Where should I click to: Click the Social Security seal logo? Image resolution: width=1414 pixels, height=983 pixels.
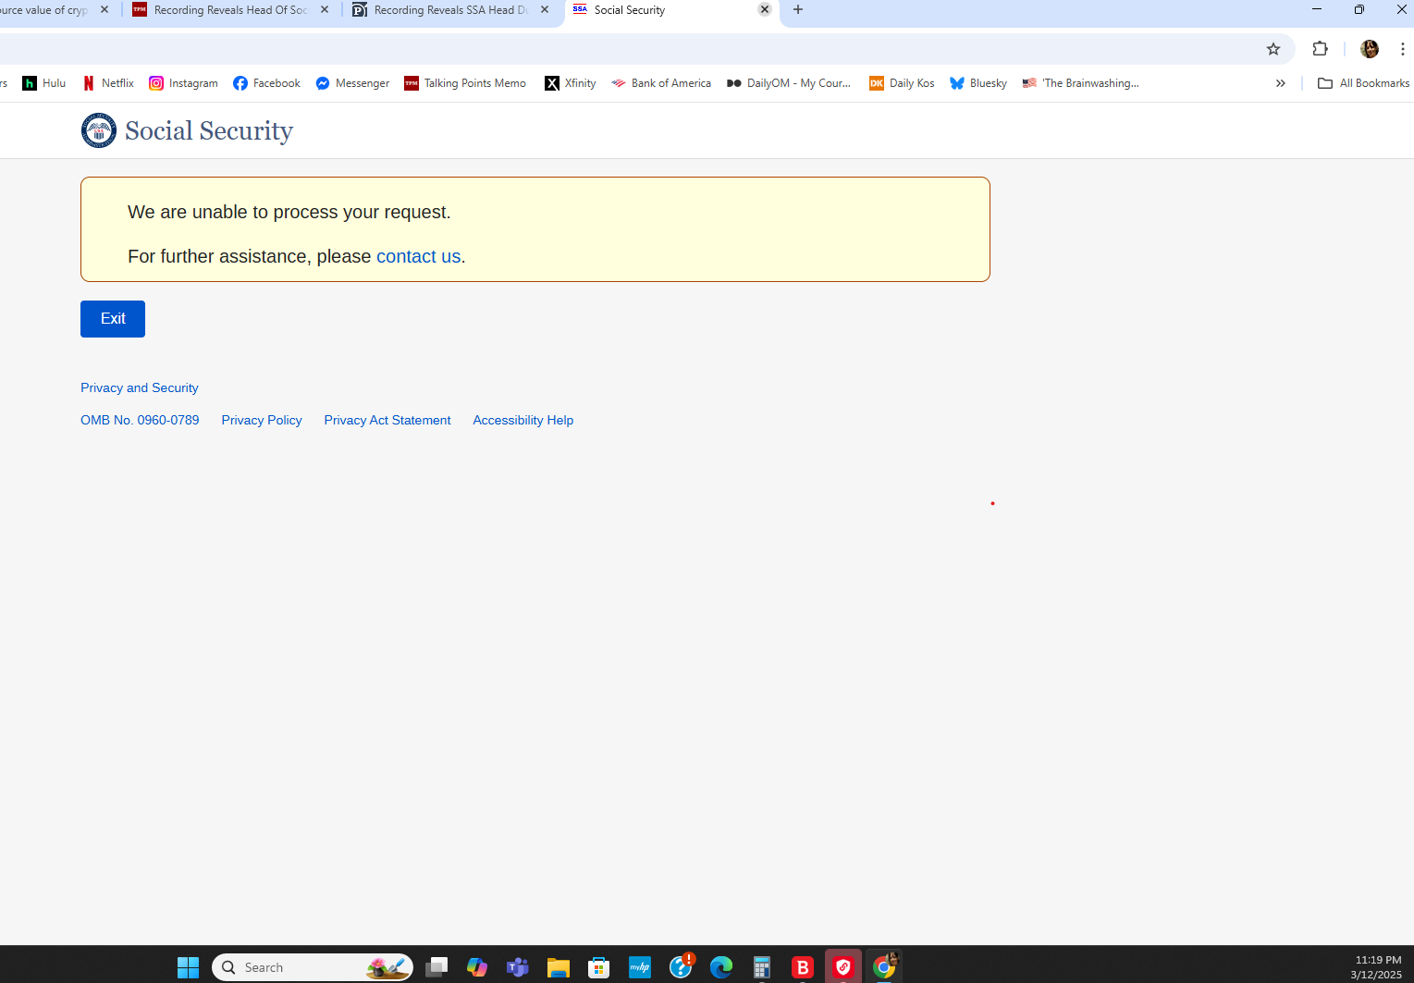tap(99, 130)
